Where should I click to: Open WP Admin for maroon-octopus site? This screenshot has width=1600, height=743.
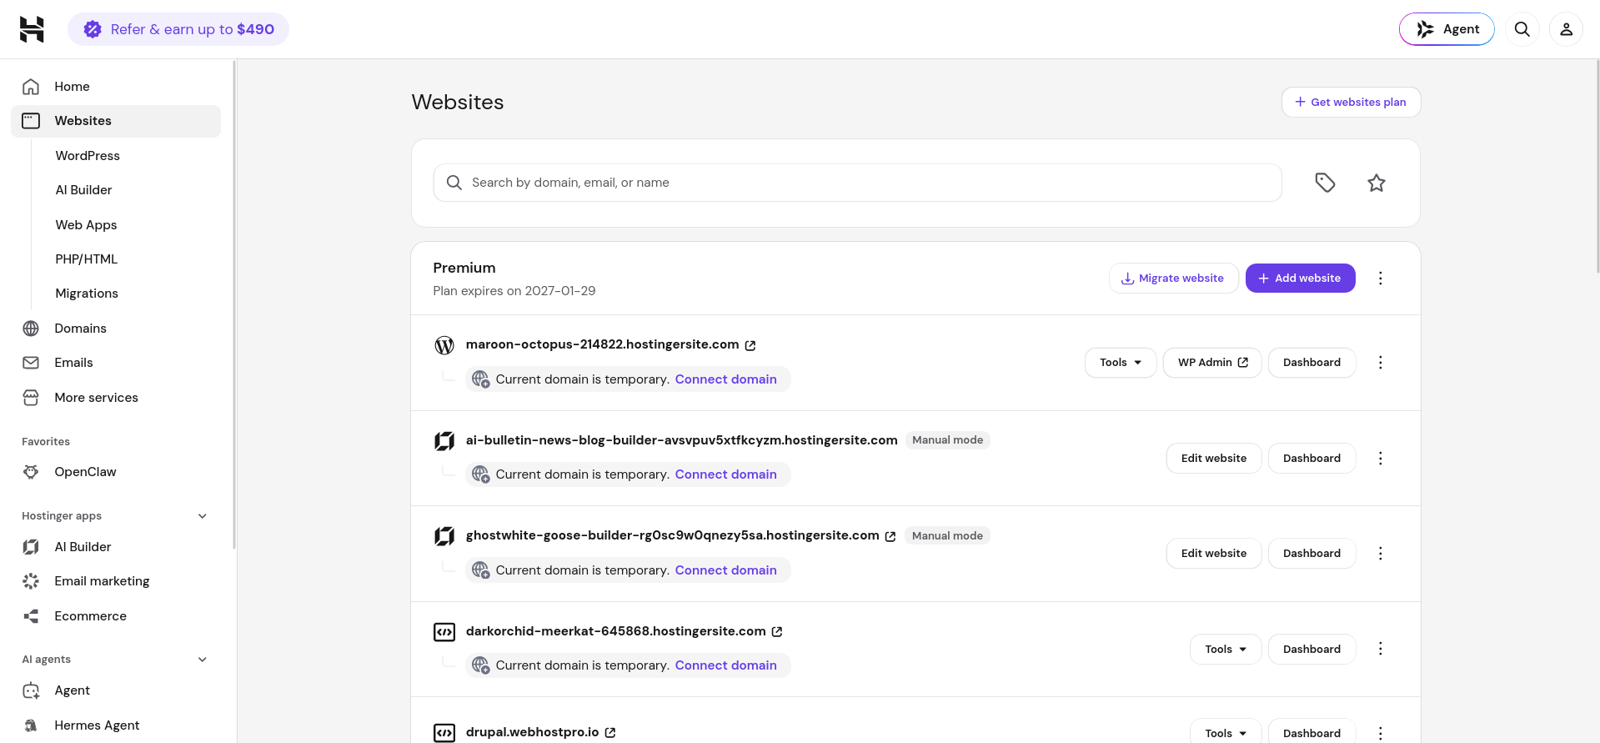(1212, 363)
